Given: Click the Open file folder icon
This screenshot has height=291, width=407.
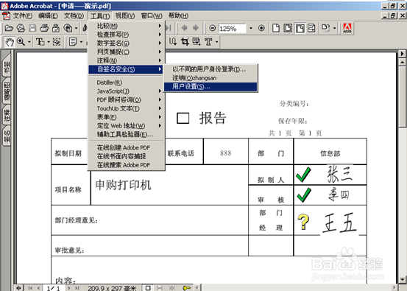Looking at the screenshot, I should pyautogui.click(x=9, y=28).
